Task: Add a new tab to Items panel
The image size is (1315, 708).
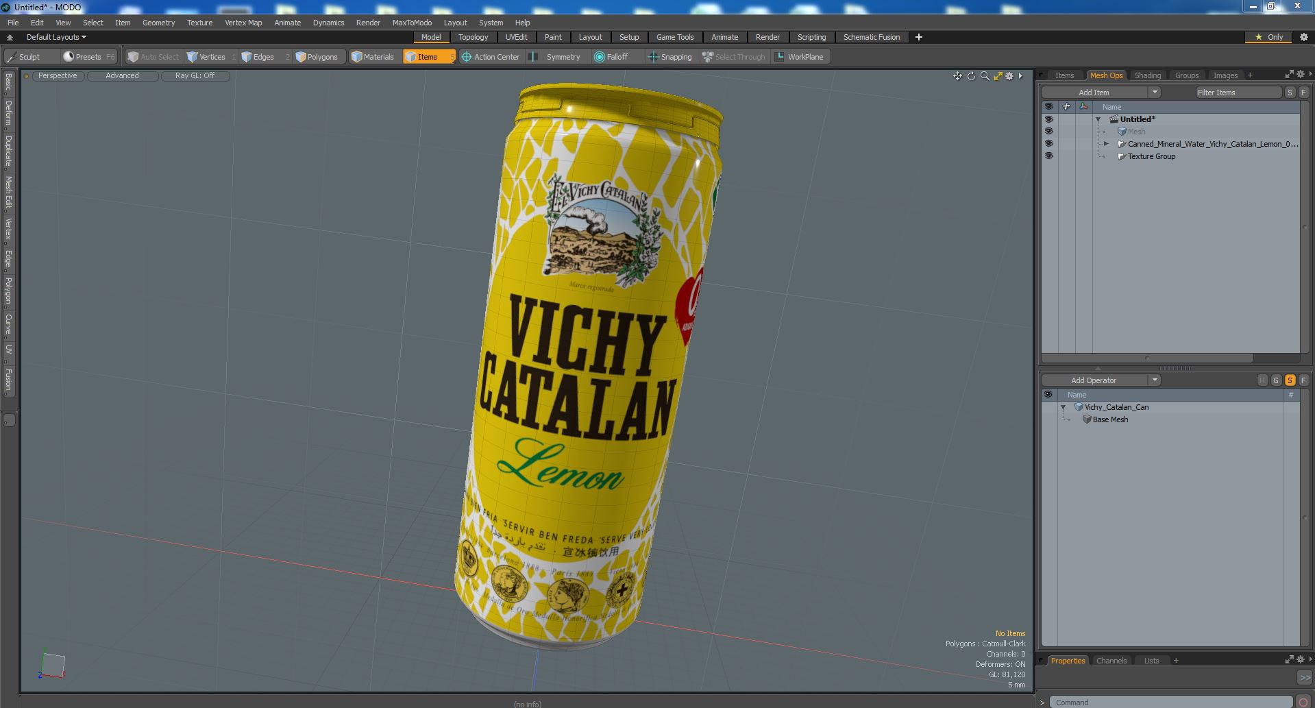Action: (x=1250, y=75)
